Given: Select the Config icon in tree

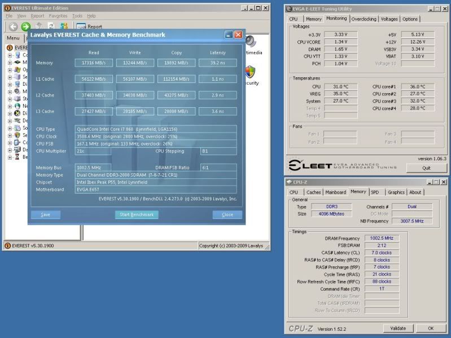Looking at the screenshot, I should click(x=17, y=142).
